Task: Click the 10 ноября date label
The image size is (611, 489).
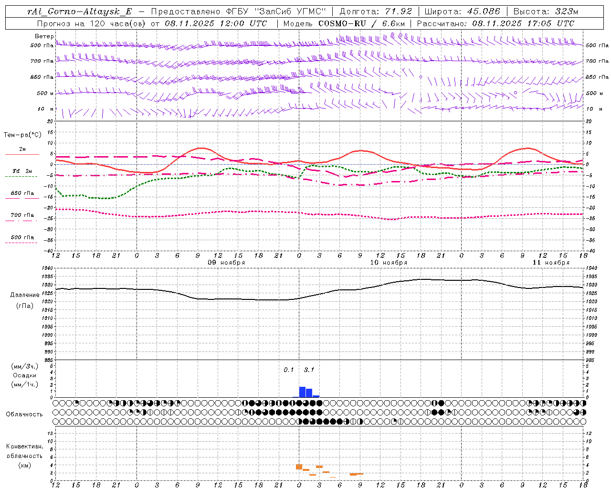Action: (x=389, y=263)
